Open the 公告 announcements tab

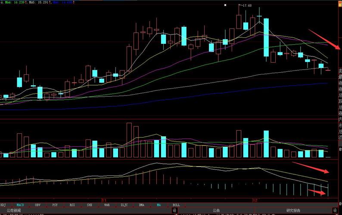pos(216,210)
